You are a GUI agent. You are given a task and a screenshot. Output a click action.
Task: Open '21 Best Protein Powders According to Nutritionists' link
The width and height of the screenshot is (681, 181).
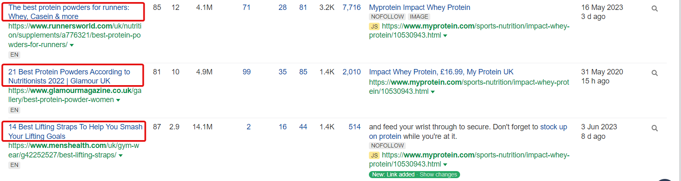pos(69,76)
